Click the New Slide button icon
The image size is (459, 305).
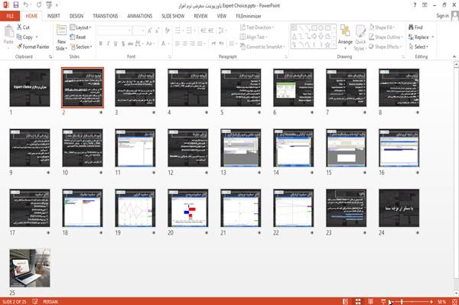coord(61,31)
